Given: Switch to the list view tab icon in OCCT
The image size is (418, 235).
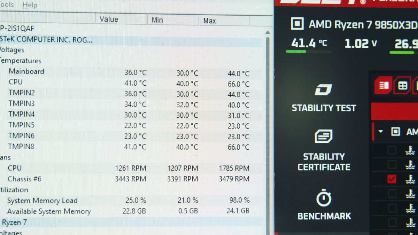Looking at the screenshot, I should point(384,85).
